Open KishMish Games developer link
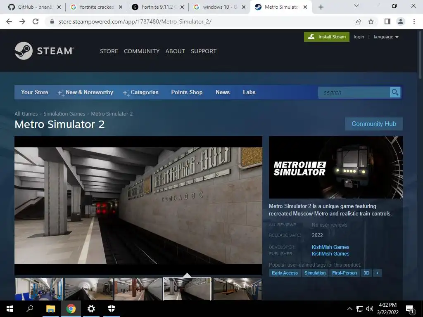The height and width of the screenshot is (317, 423). pyautogui.click(x=330, y=247)
